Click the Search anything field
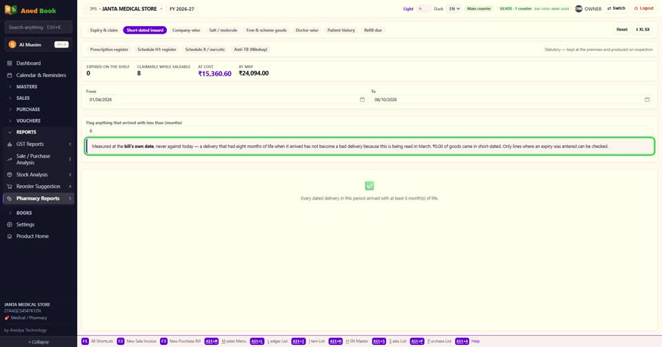Screen dimensions: 662x347 click(x=39, y=28)
